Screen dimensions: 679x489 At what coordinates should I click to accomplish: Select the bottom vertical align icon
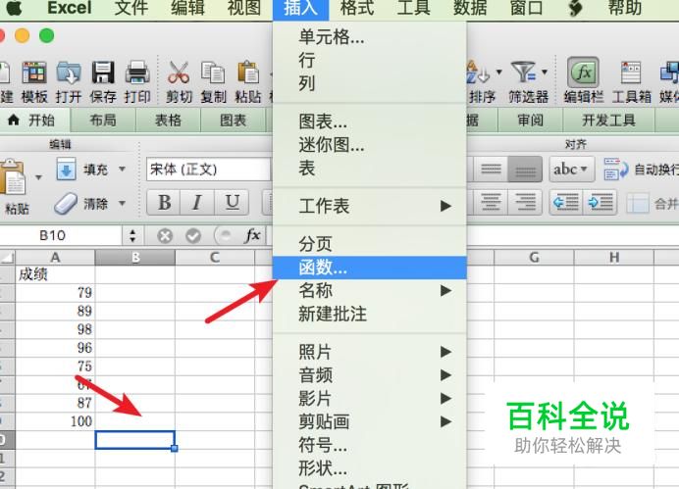pos(525,170)
